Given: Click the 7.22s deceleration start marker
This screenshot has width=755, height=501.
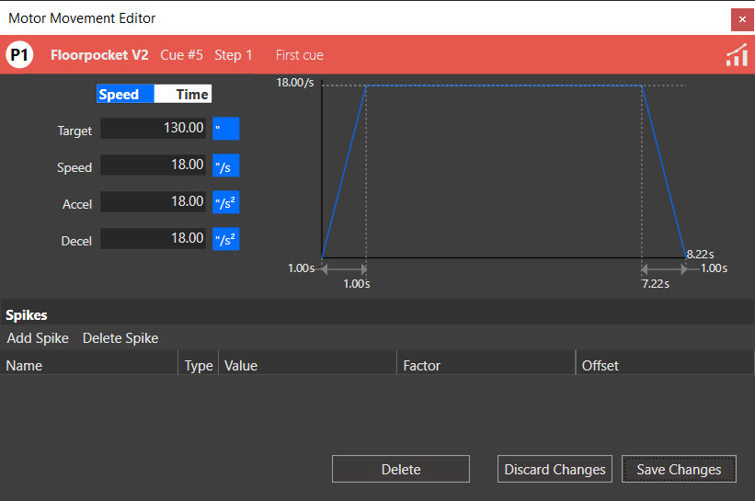Looking at the screenshot, I should pos(656,284).
